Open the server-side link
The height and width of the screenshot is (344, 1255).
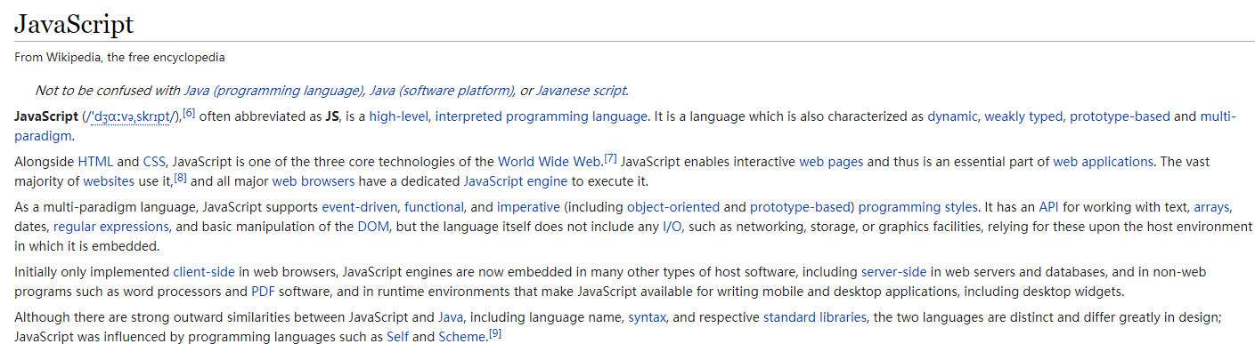click(893, 272)
